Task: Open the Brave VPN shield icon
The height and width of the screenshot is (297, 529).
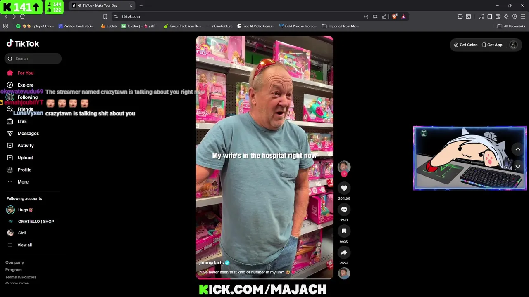Action: point(515,16)
